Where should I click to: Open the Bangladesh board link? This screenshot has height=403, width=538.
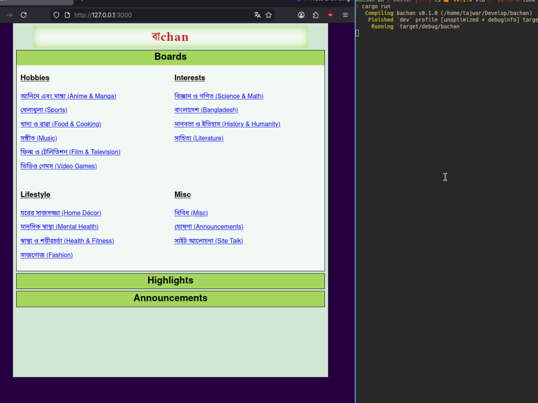click(x=206, y=110)
